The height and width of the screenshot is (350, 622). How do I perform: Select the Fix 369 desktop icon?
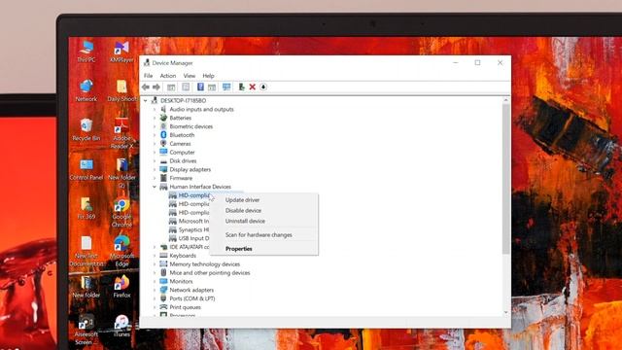(86, 208)
